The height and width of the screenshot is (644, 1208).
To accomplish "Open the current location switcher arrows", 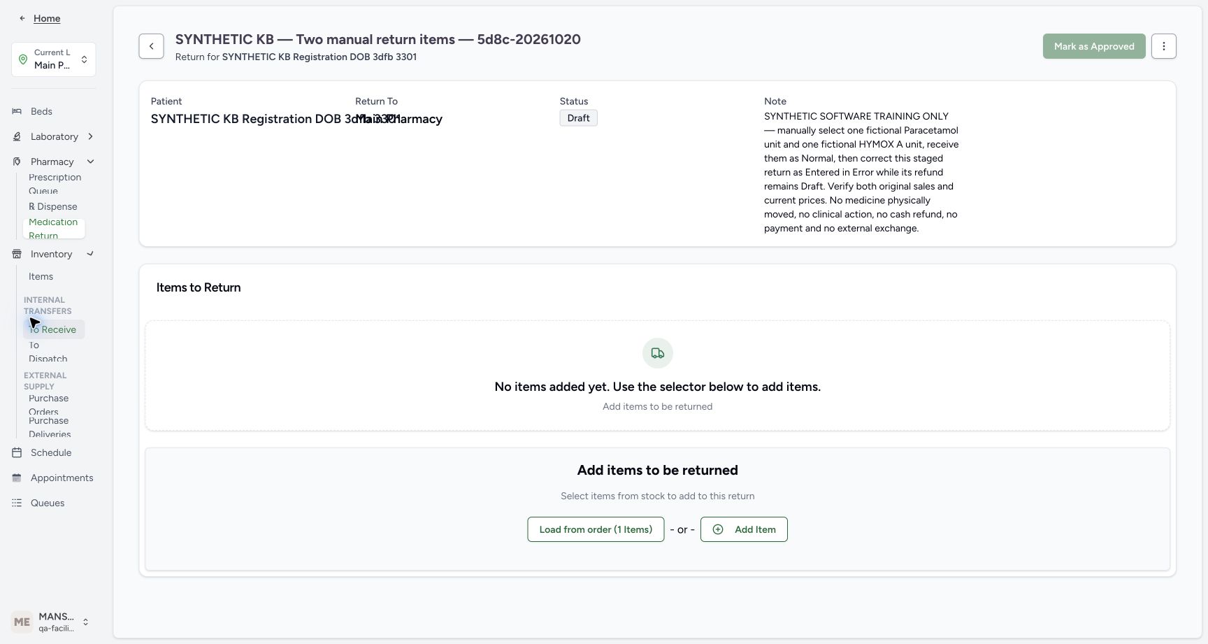I will tap(85, 59).
